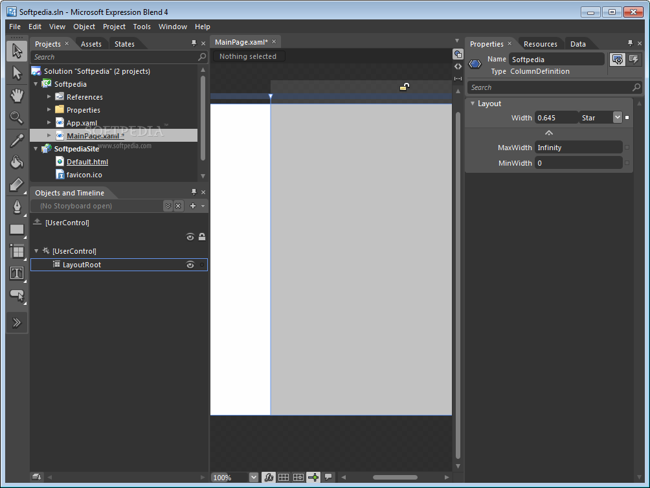
Task: Collapse the SoftpediaSite project node
Action: tap(36, 148)
